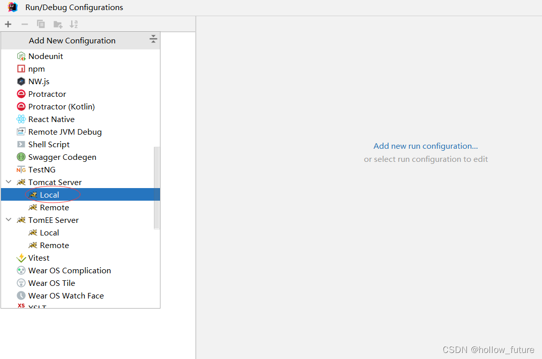Choose the Vitest configuration type
The width and height of the screenshot is (542, 359).
81,258
